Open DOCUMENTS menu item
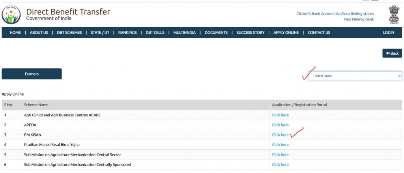The image size is (404, 173). 216,33
